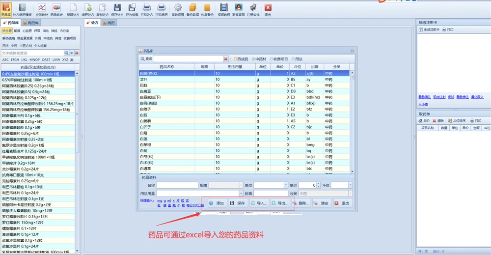This screenshot has height=255, width=491.
Task: Select the 处方 tab in center area
Action: 93,23
